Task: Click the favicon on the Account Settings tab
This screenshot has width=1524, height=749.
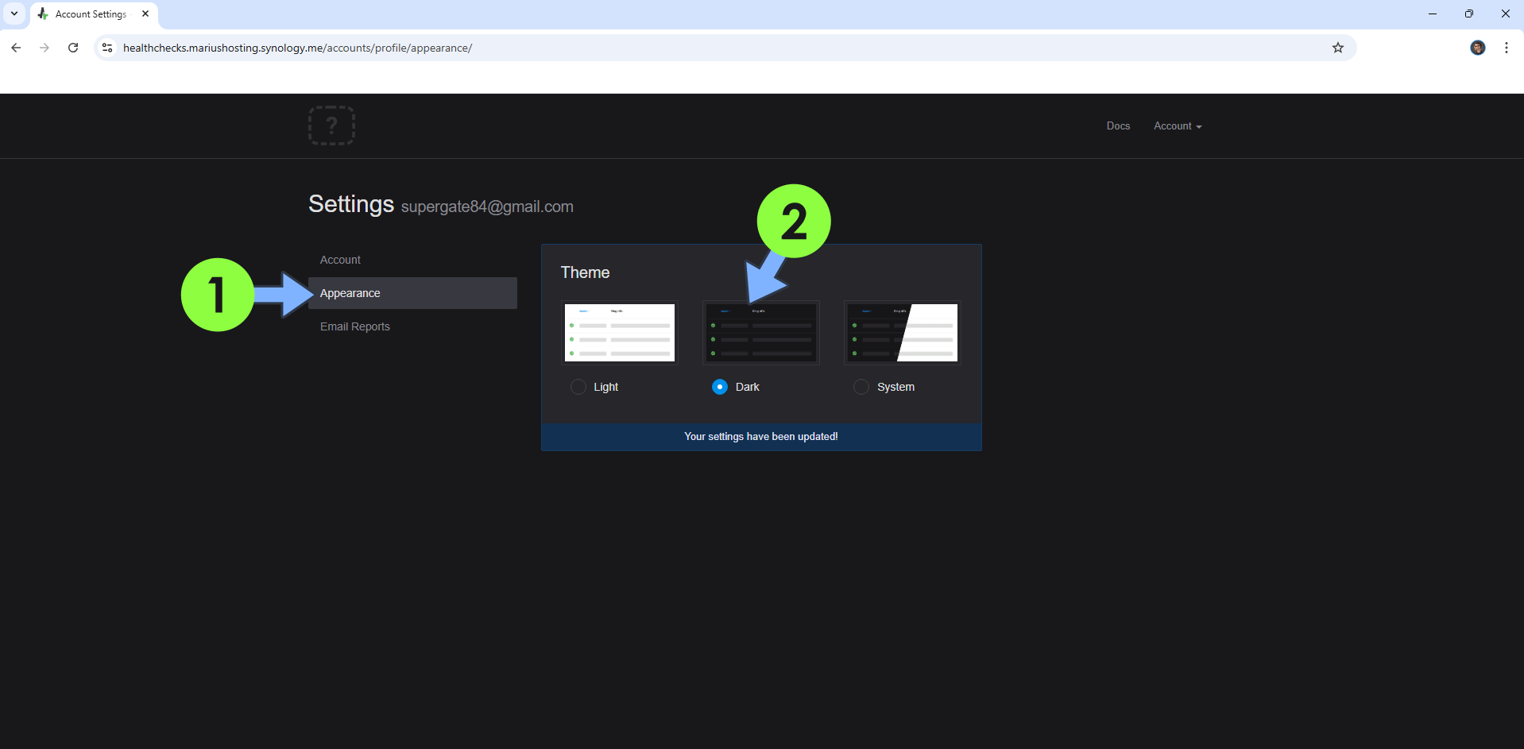Action: (44, 14)
